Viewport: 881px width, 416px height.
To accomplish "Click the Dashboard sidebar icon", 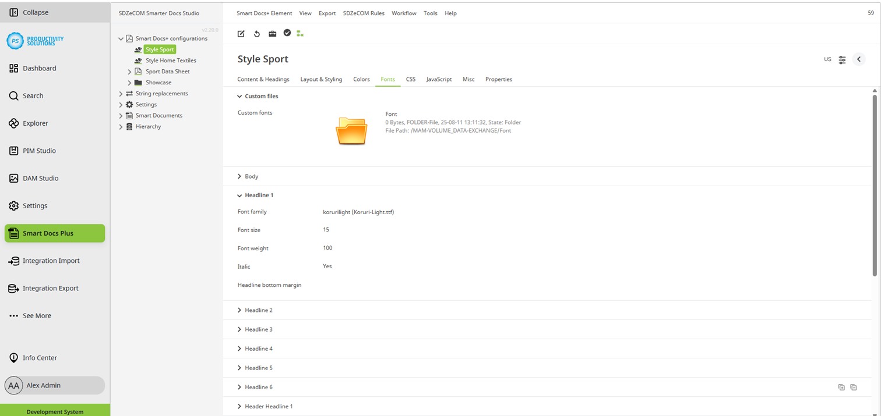I will (x=14, y=68).
